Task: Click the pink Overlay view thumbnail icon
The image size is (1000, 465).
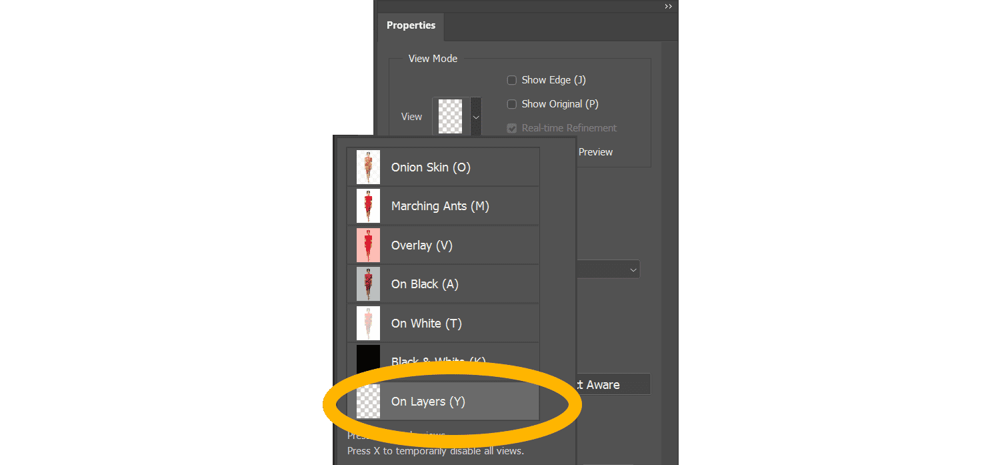Action: click(x=368, y=246)
